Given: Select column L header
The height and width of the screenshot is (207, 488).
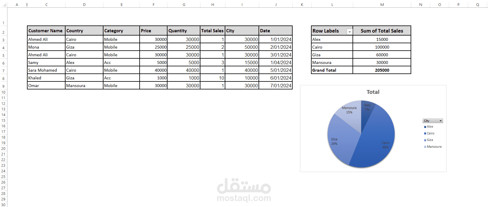Looking at the screenshot, I should click(x=332, y=4).
